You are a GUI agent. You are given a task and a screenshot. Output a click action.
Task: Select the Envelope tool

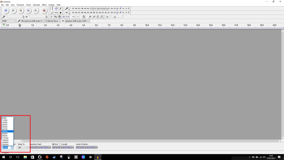pyautogui.click(x=56, y=8)
